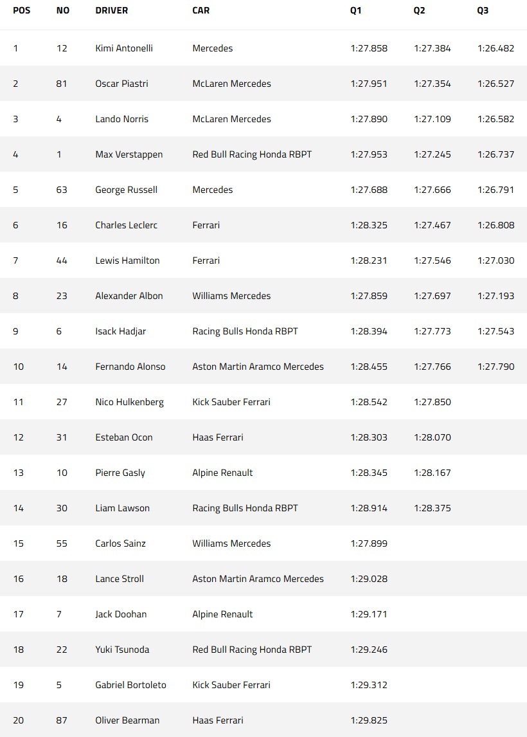Viewport: 527px width, 737px height.
Task: Select Lewis Hamilton's row name
Action: [127, 260]
